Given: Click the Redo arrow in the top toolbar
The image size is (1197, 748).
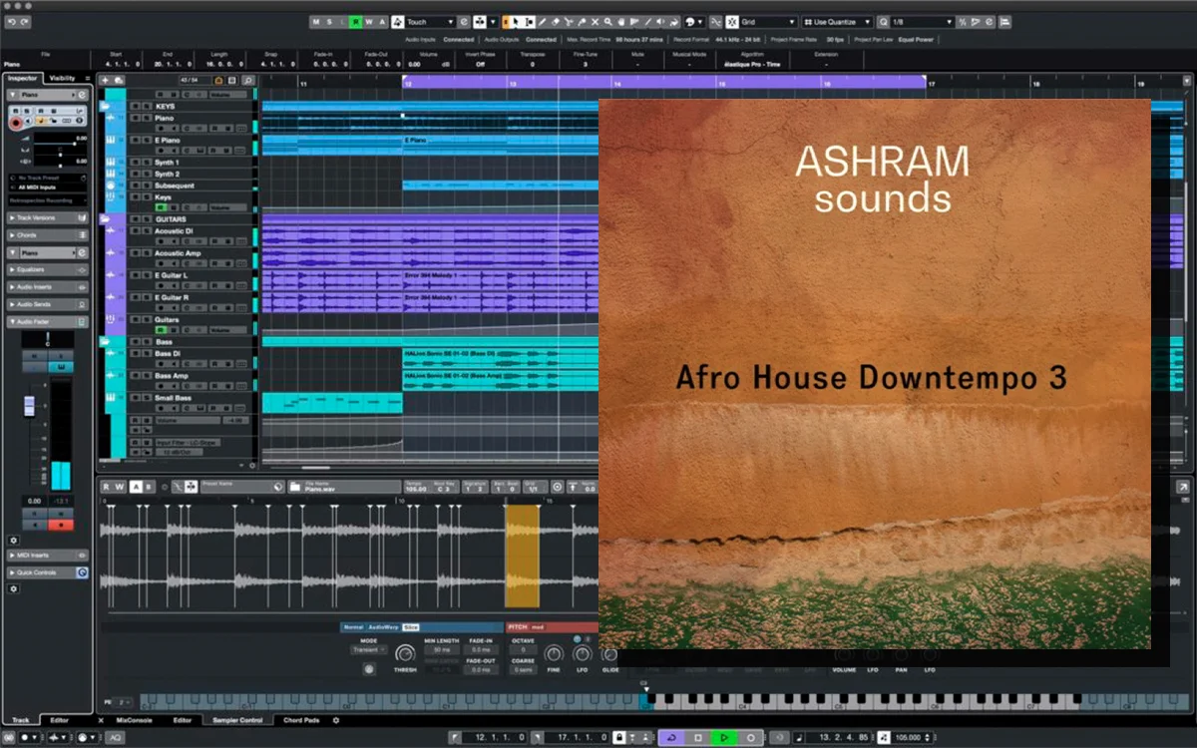Looking at the screenshot, I should pos(25,22).
